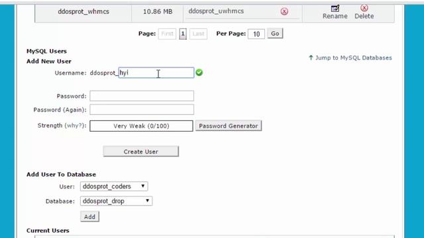424x238 pixels.
Task: Click the Per Page field showing 10
Action: 256,34
